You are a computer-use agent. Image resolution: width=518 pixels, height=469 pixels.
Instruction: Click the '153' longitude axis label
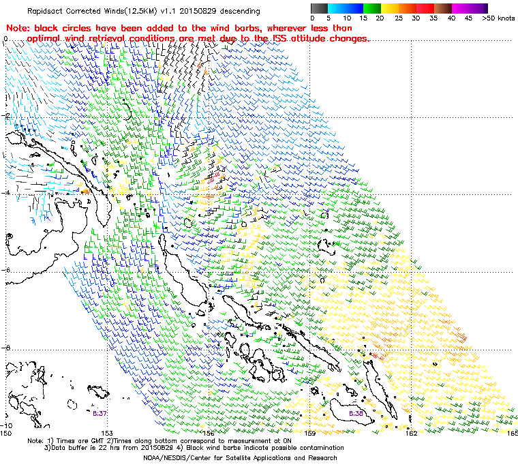click(x=107, y=433)
